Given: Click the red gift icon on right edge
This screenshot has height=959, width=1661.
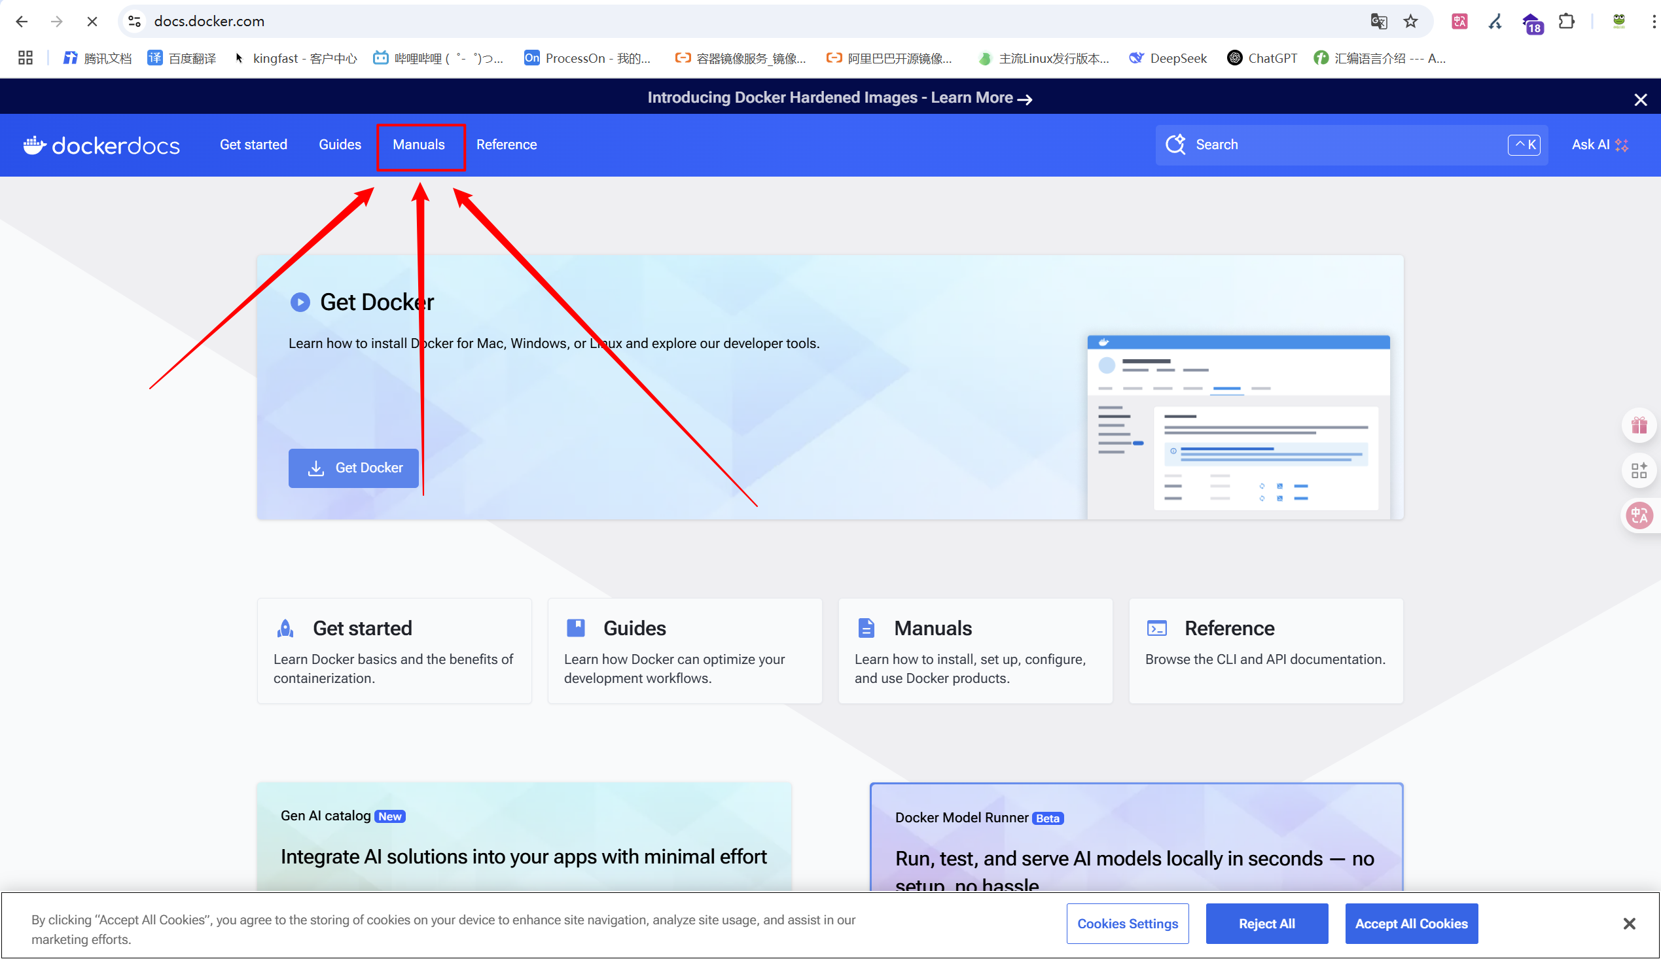Looking at the screenshot, I should pos(1639,425).
